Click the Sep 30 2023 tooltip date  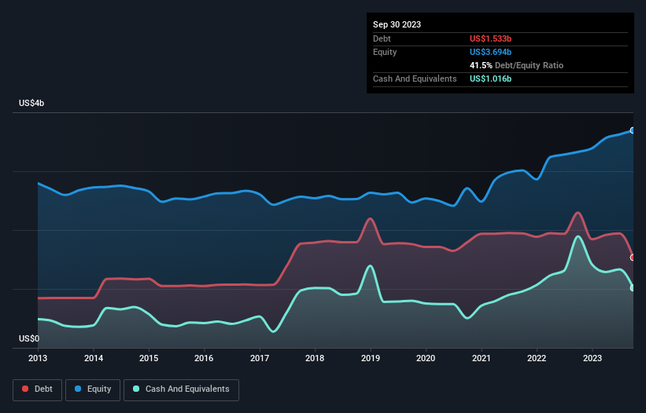(397, 24)
